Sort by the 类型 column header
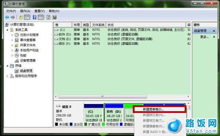This screenshot has width=220, height=136. tap(86, 25)
